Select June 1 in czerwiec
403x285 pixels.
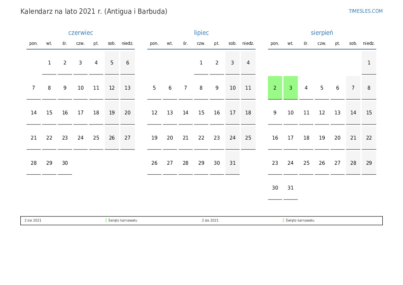coord(49,63)
